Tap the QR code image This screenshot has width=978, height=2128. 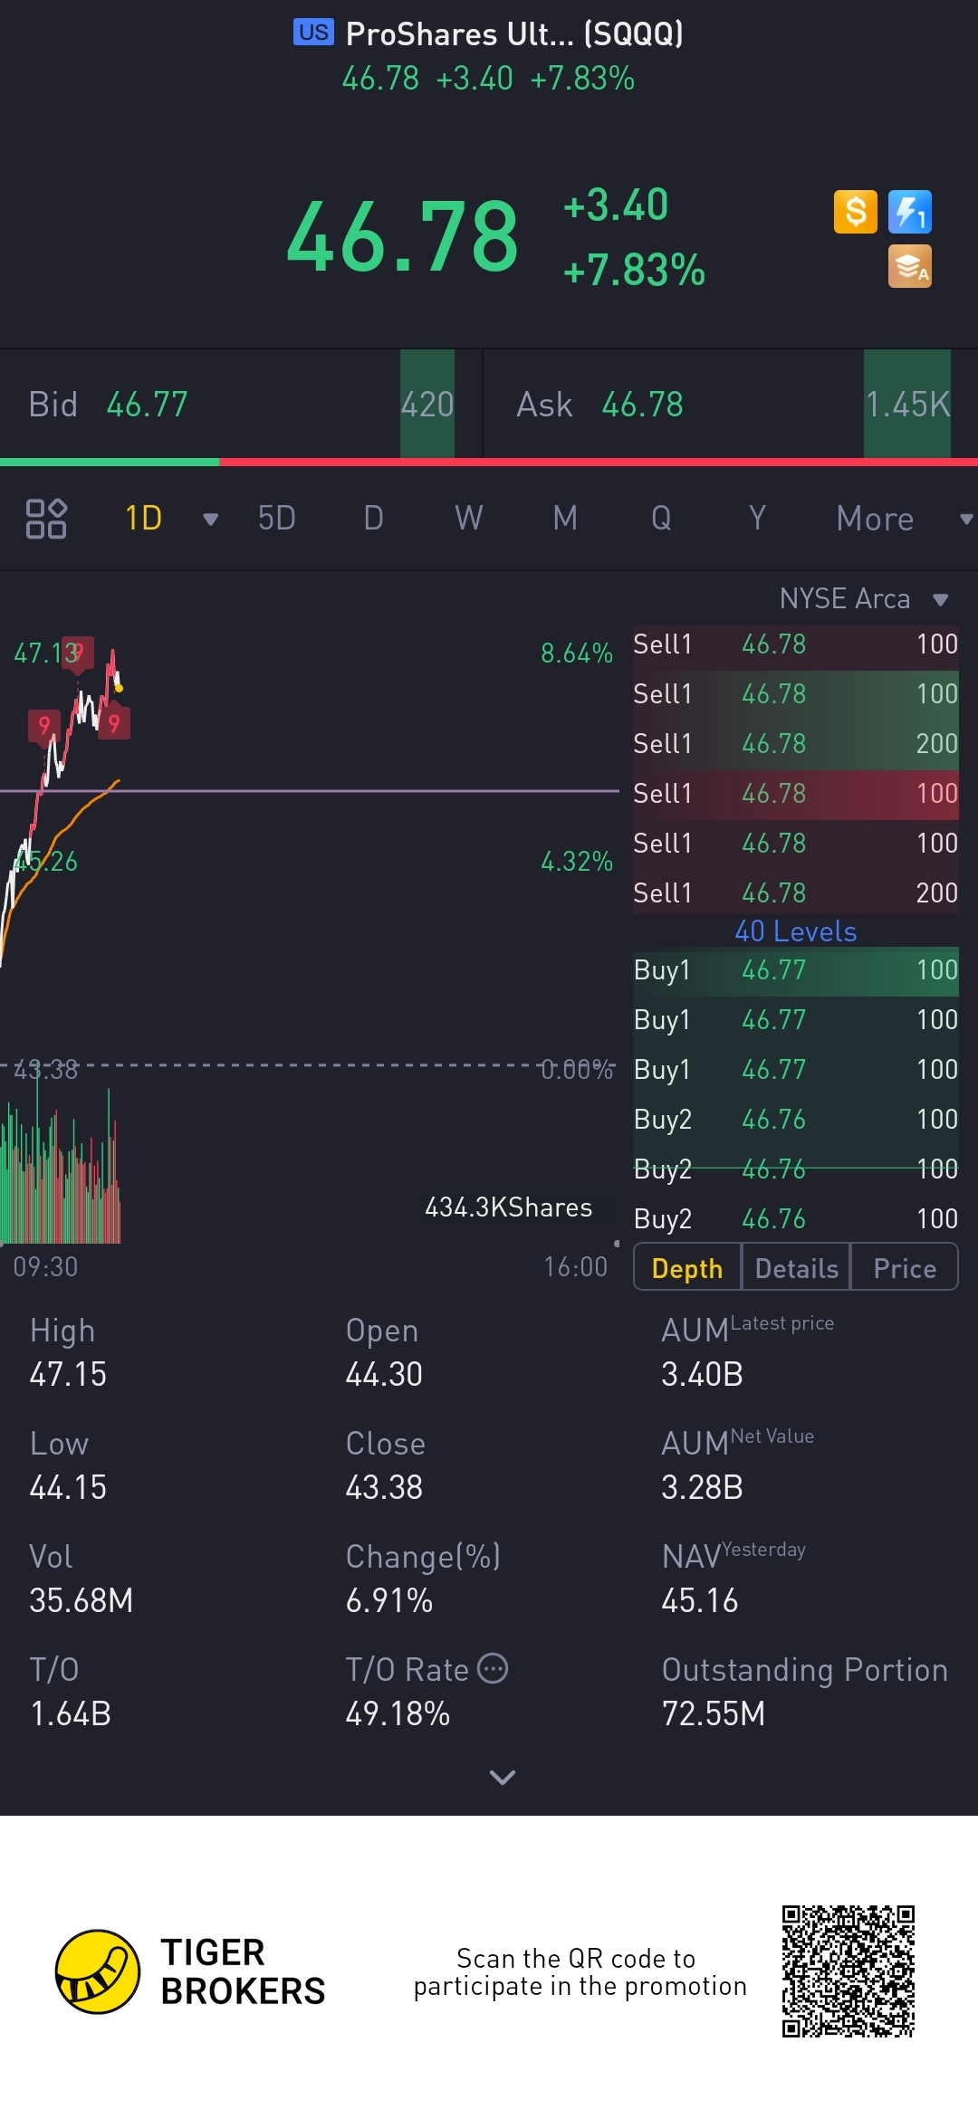pos(849,1971)
